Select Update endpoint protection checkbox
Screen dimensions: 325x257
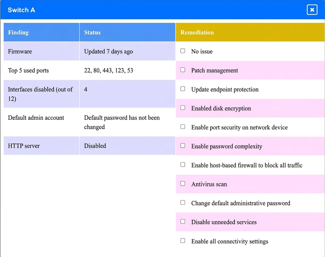click(183, 89)
